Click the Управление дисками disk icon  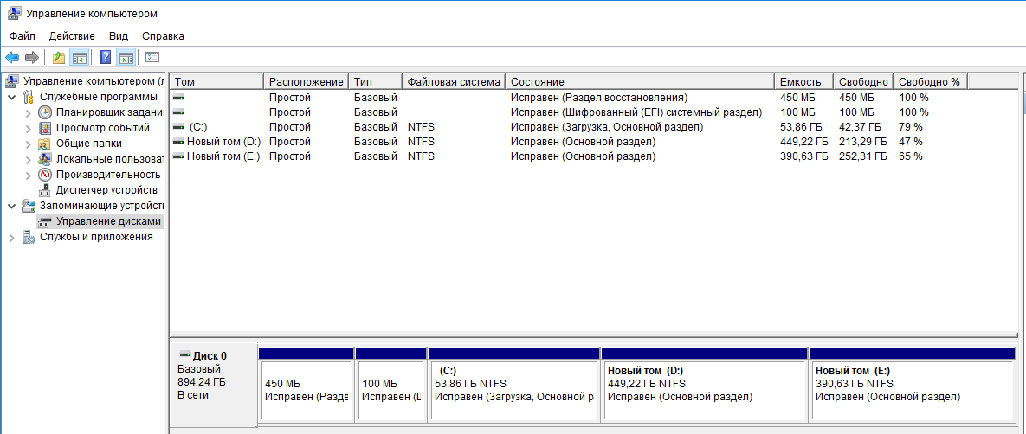pyautogui.click(x=44, y=221)
